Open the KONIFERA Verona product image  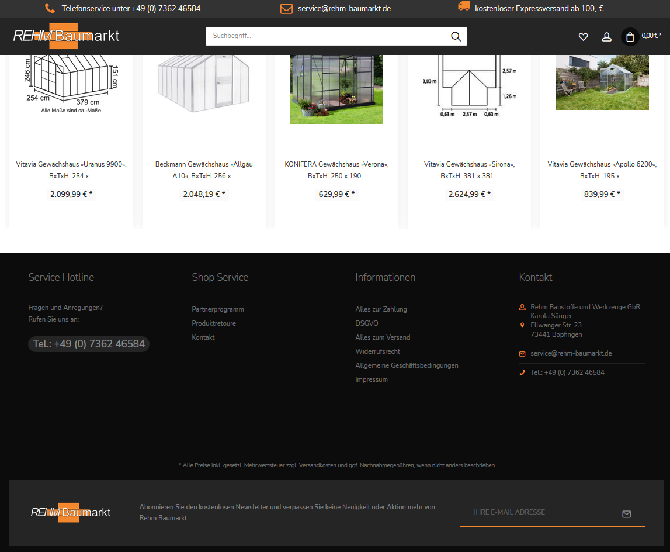click(x=336, y=89)
